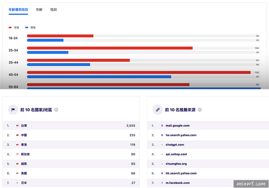Viewport: 269px width, 188px height.
Task: Click the 18-24 age group label
Action: coord(13,38)
